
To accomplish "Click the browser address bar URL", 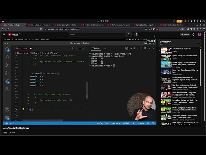I will coord(64,29).
